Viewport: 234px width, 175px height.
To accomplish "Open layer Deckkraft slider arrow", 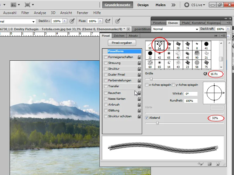I will (x=228, y=29).
